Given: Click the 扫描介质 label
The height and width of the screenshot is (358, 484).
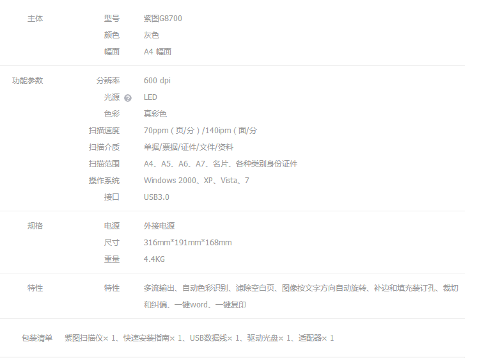Looking at the screenshot, I should (x=104, y=147).
